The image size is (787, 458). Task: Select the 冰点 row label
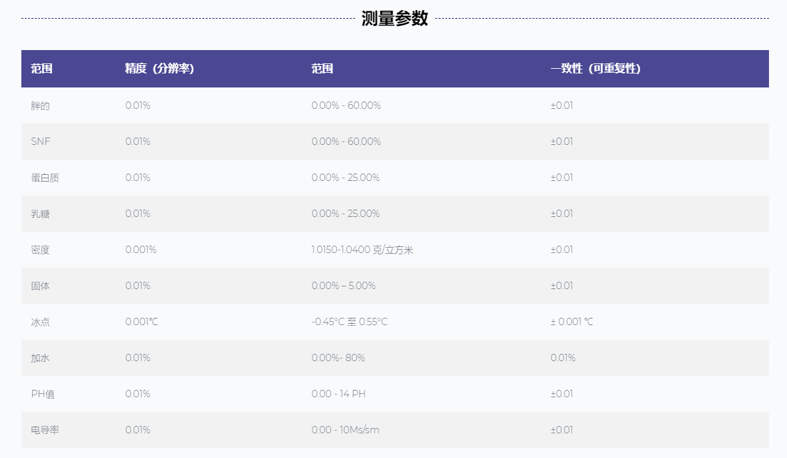(x=40, y=322)
